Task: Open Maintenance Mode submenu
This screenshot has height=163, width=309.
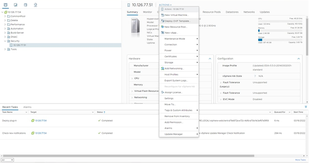Action: [179, 39]
